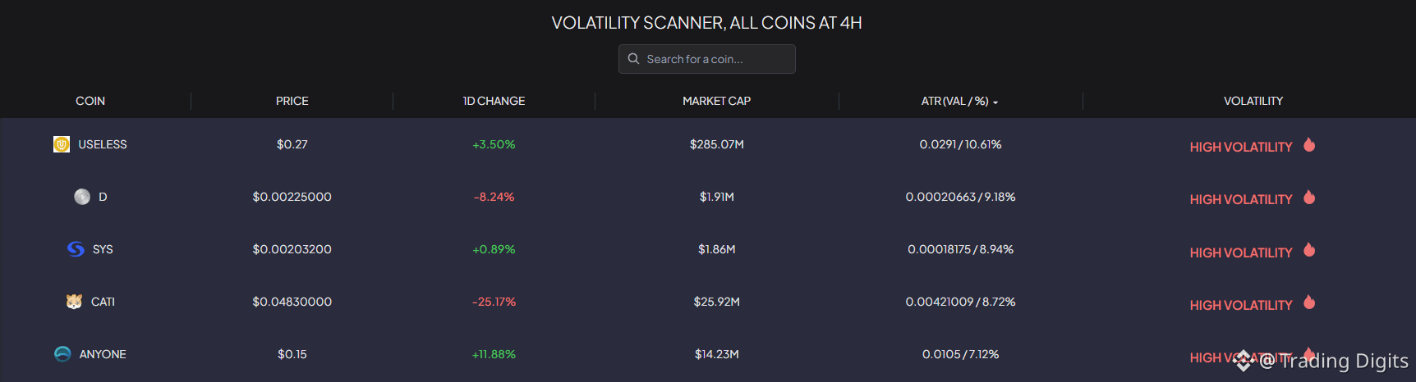This screenshot has height=382, width=1416.
Task: Click the CATI cat logo icon
Action: click(74, 302)
